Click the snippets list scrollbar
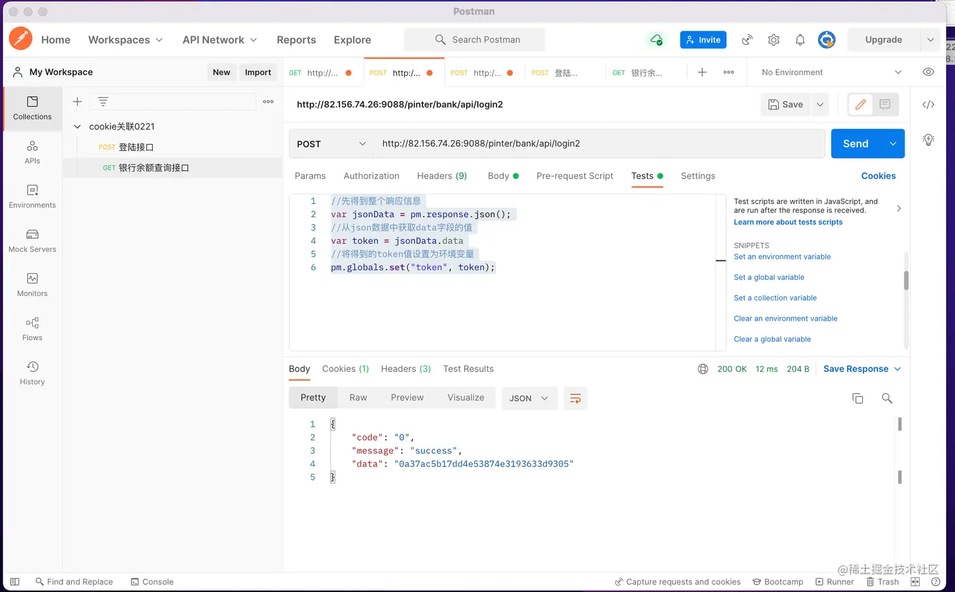Screen dimensions: 955x592 click(906, 280)
